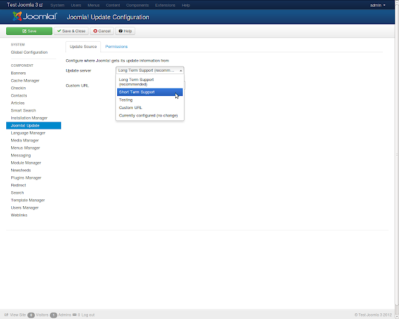Open the Users menu

[x=76, y=5]
